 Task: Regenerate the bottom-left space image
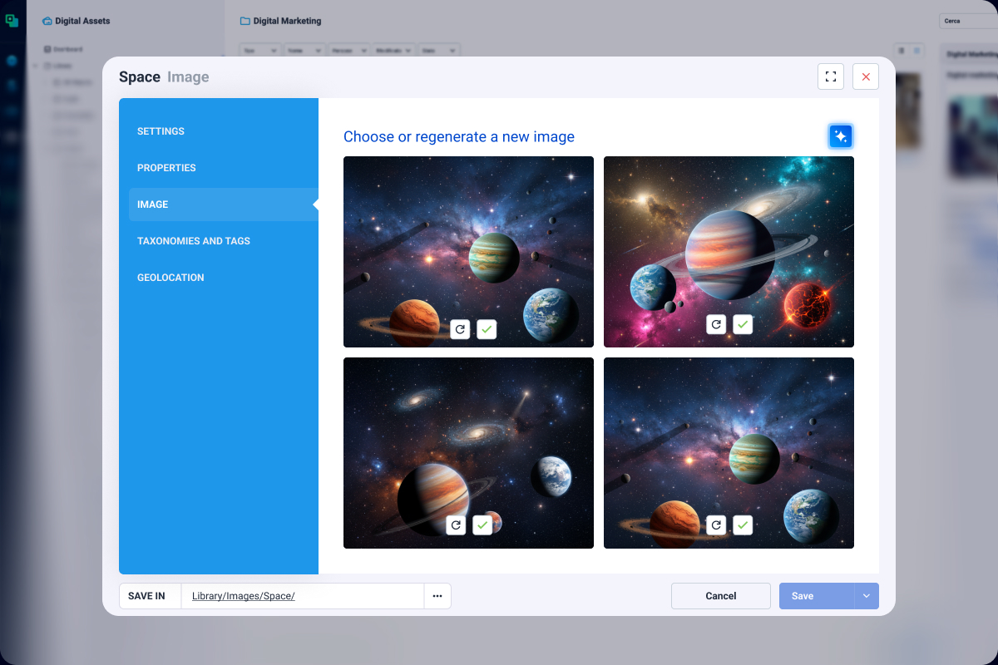pyautogui.click(x=456, y=525)
